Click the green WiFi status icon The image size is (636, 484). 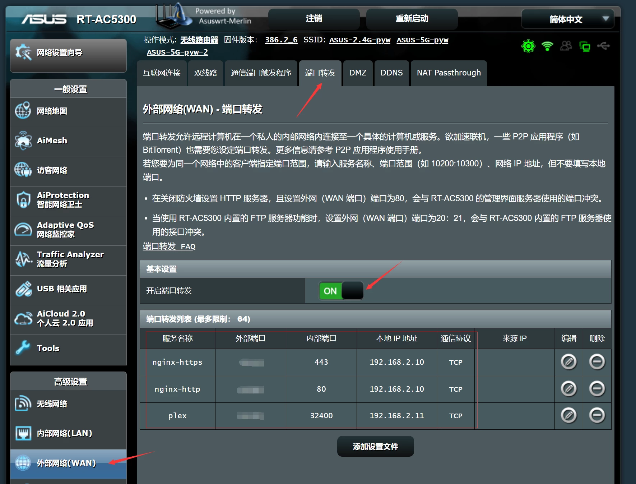tap(547, 46)
